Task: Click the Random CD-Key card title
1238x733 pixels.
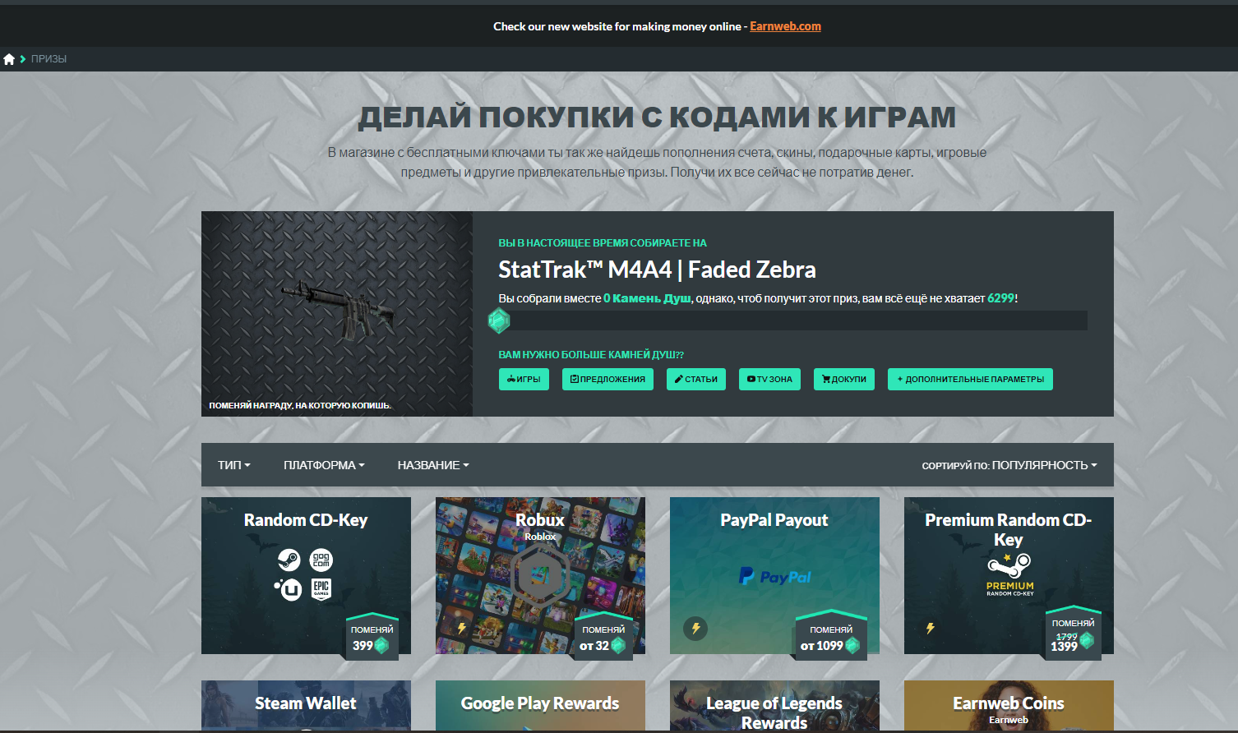Action: pos(306,520)
